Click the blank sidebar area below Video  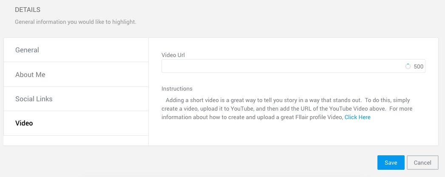(x=76, y=140)
